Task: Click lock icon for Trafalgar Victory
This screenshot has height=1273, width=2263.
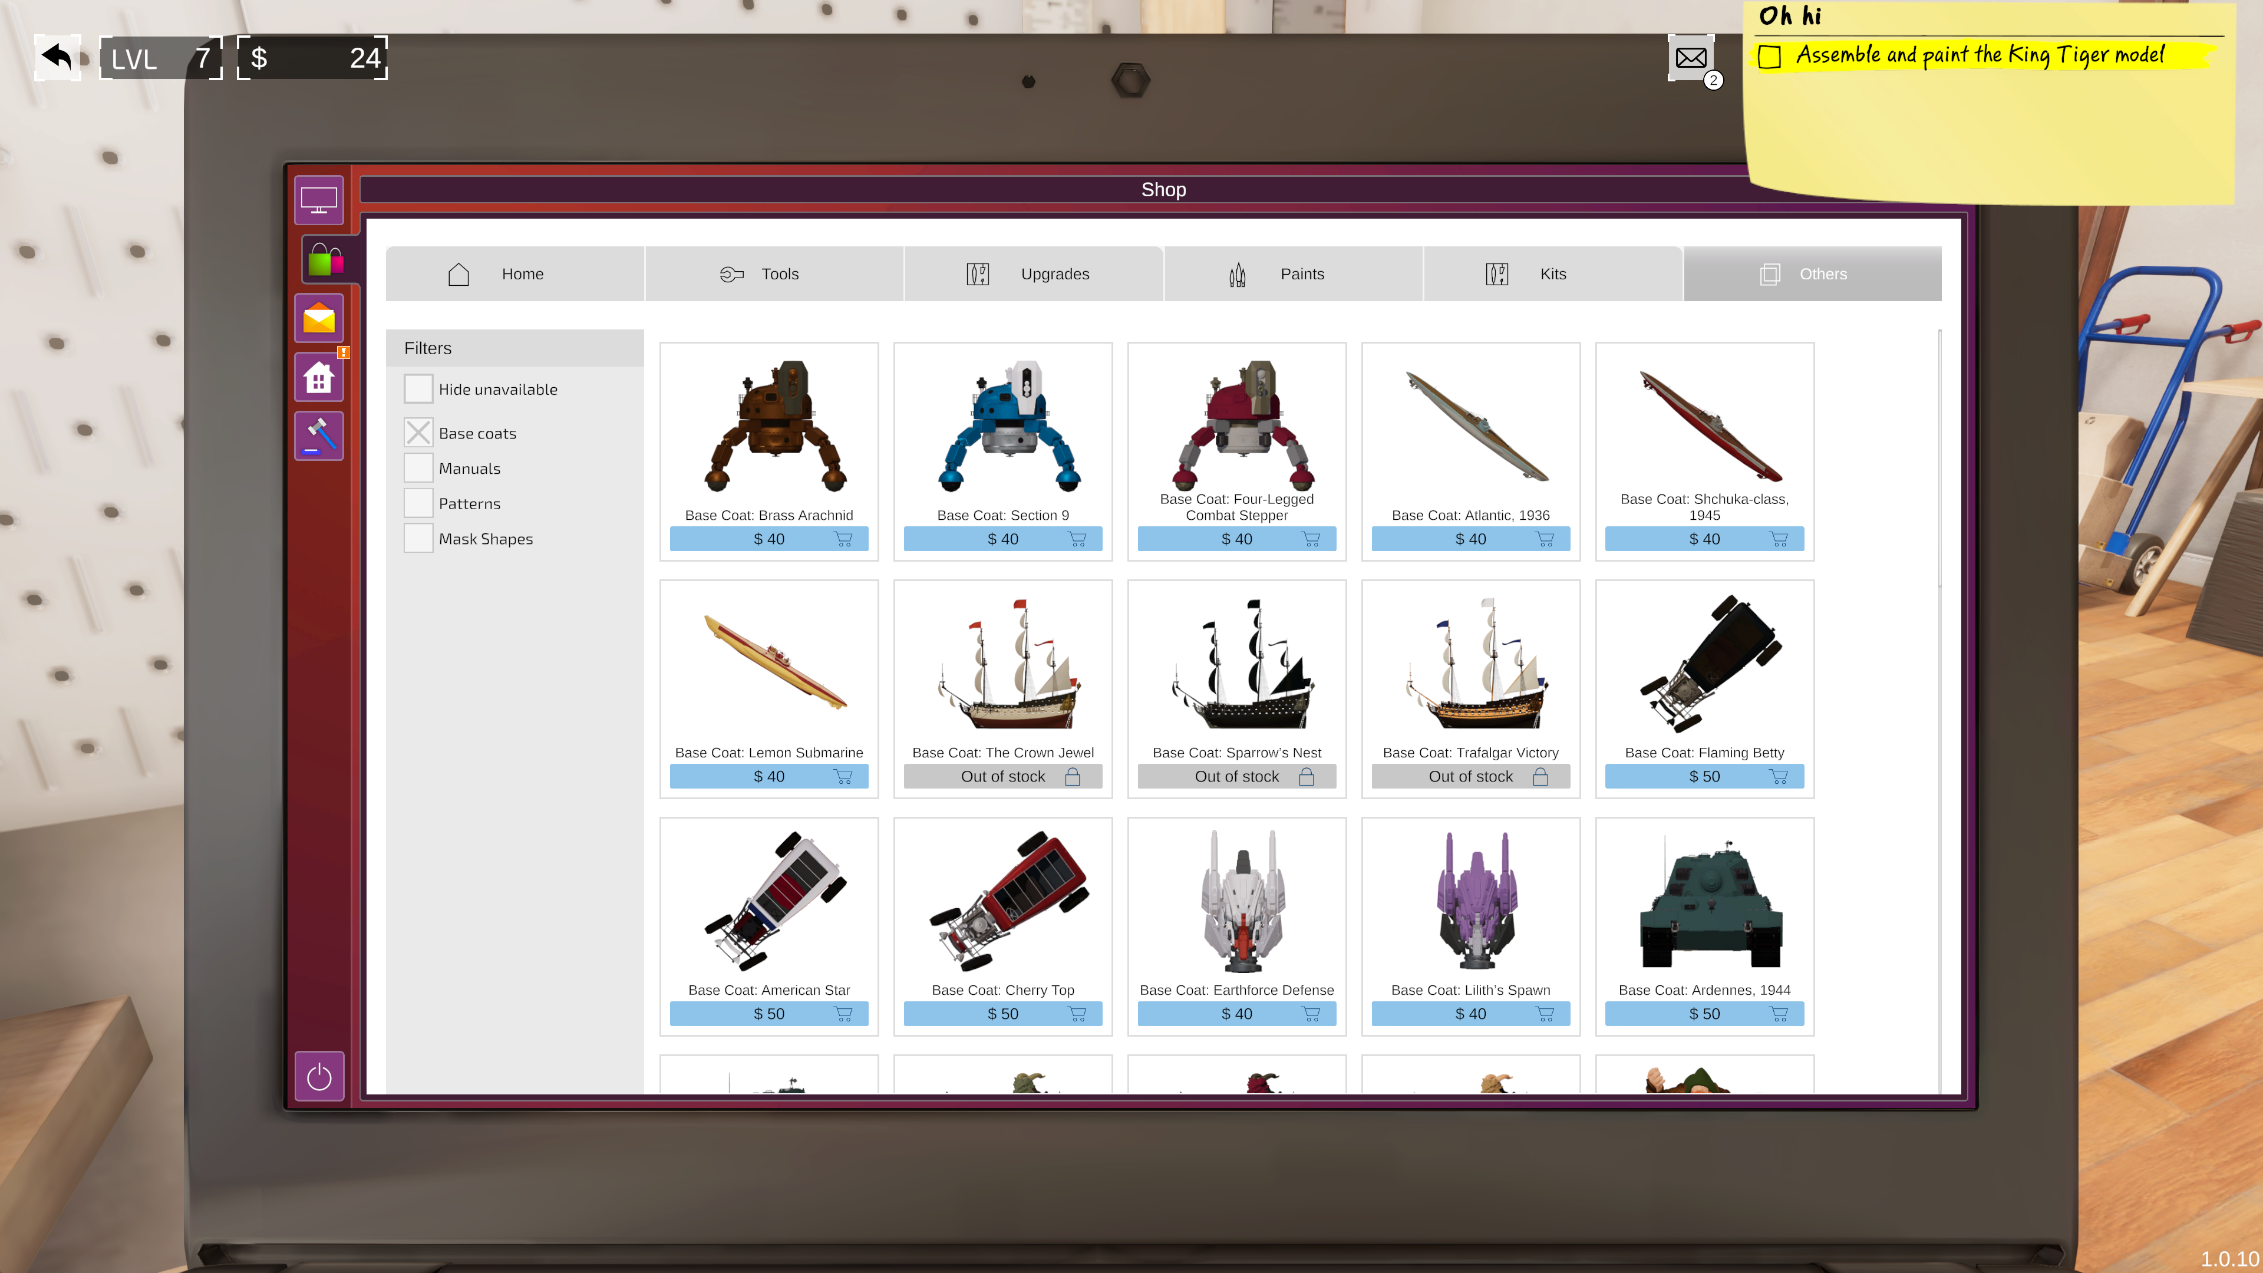Action: pos(1540,777)
